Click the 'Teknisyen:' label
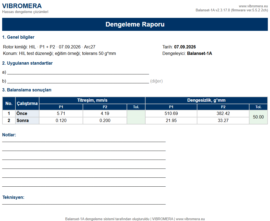This screenshot has height=221, width=270. coord(13,197)
